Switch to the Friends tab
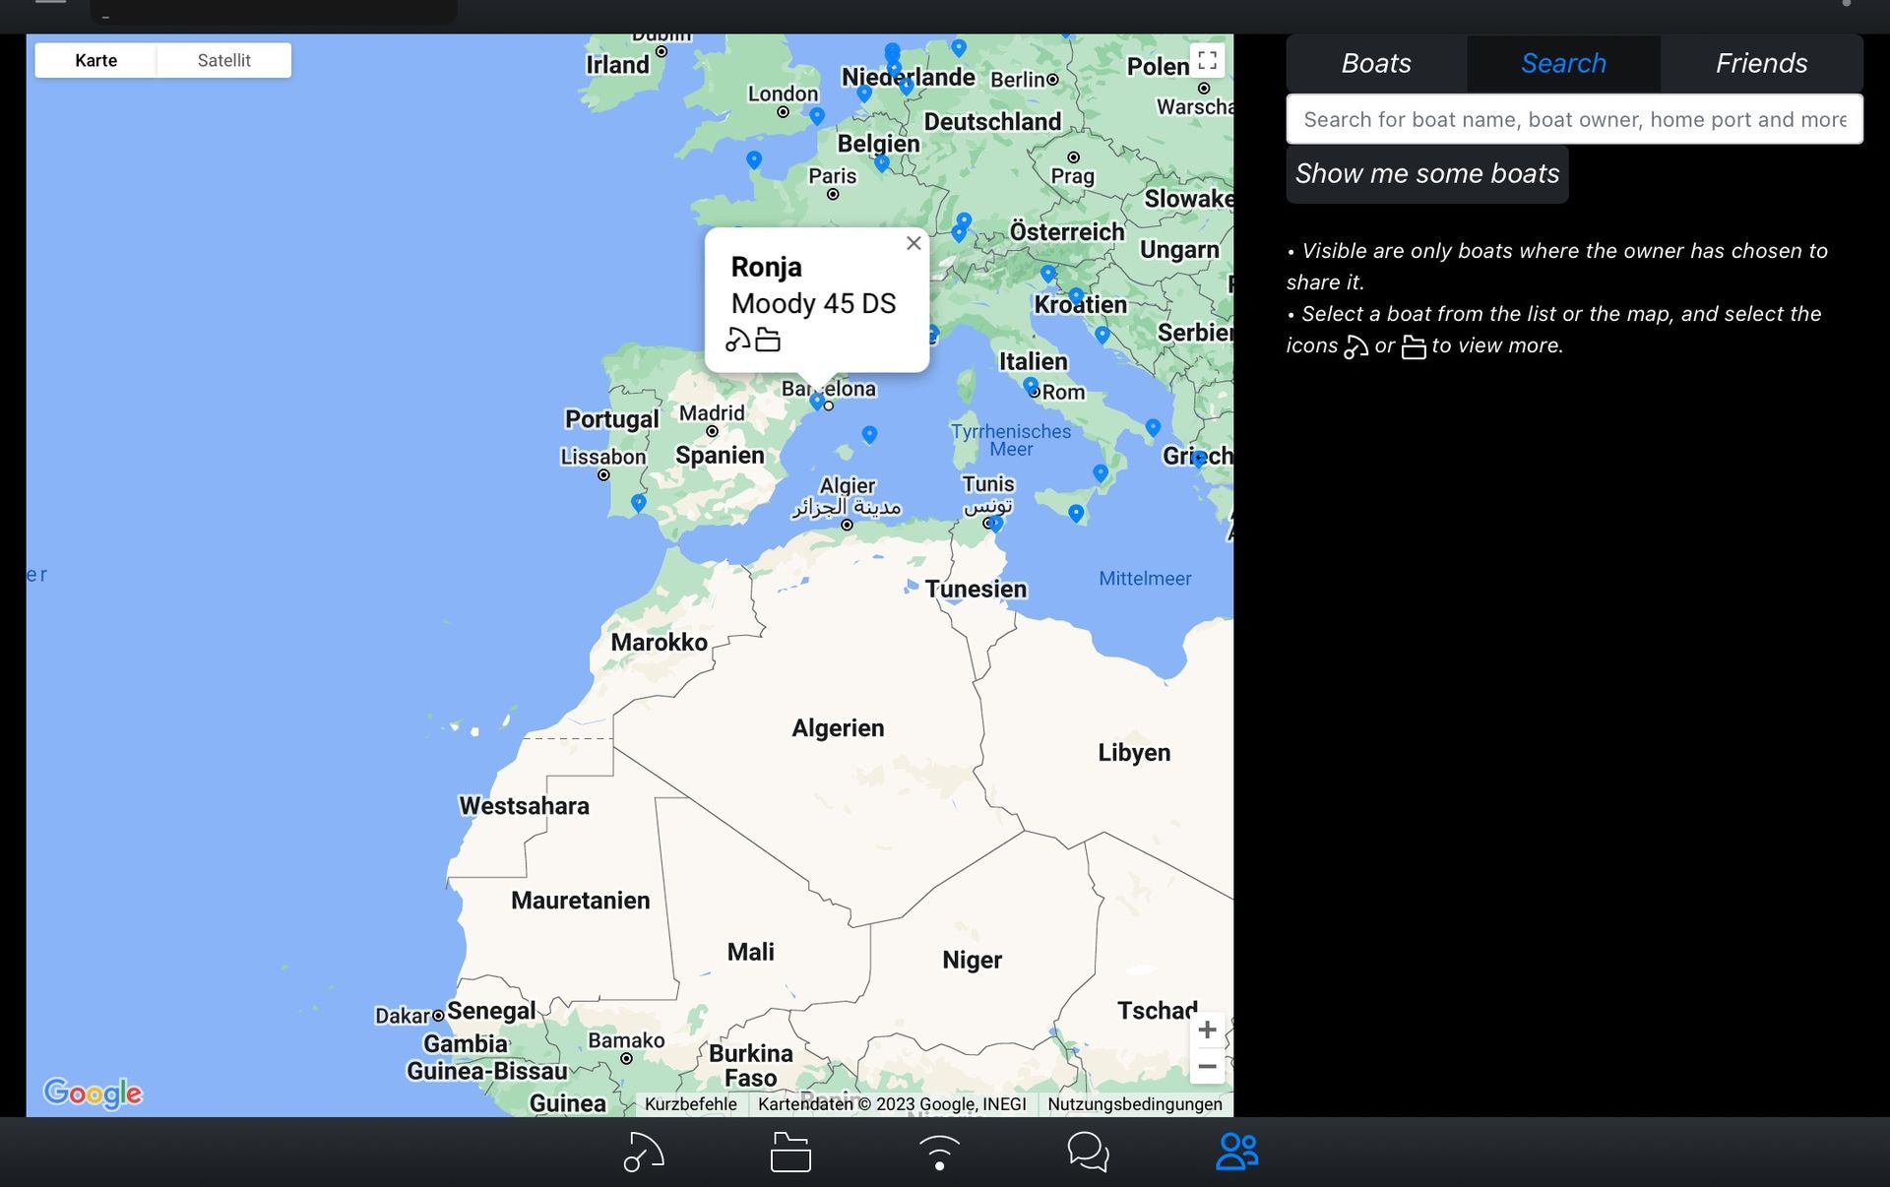 click(x=1760, y=63)
